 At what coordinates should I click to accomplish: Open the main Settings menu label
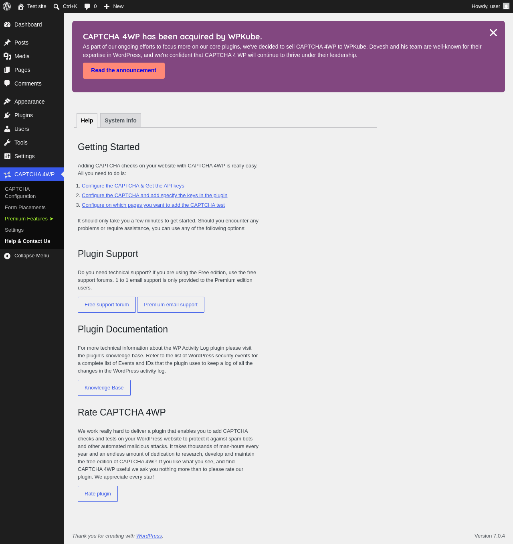tap(24, 156)
